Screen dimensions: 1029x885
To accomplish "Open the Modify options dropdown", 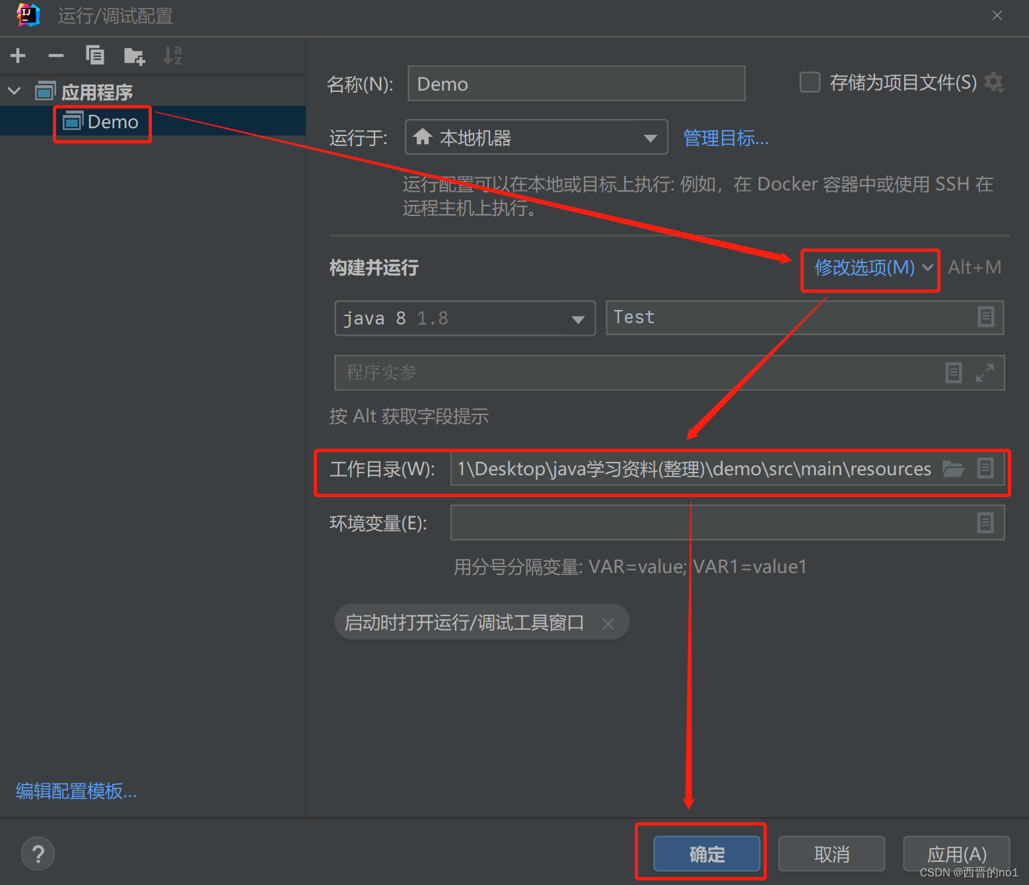I will (873, 268).
